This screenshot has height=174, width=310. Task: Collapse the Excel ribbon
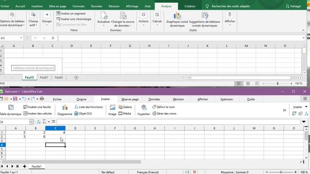(303, 30)
